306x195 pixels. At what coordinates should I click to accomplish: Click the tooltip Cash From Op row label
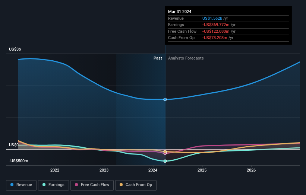click(x=181, y=38)
